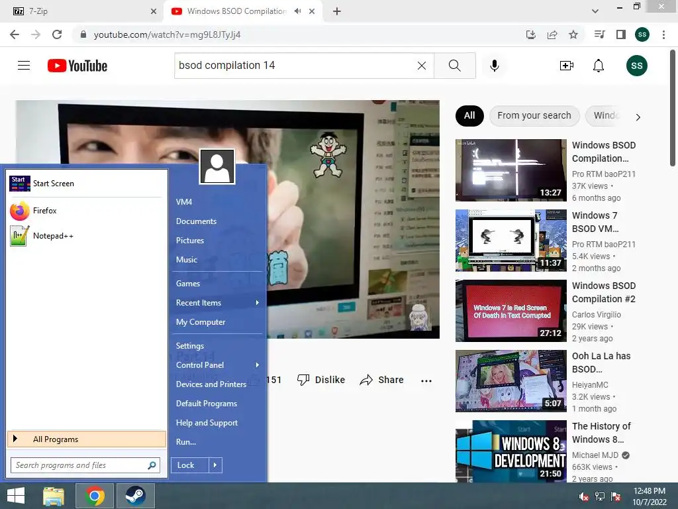Click the YouTube logo
The width and height of the screenshot is (678, 509).
[x=77, y=66]
